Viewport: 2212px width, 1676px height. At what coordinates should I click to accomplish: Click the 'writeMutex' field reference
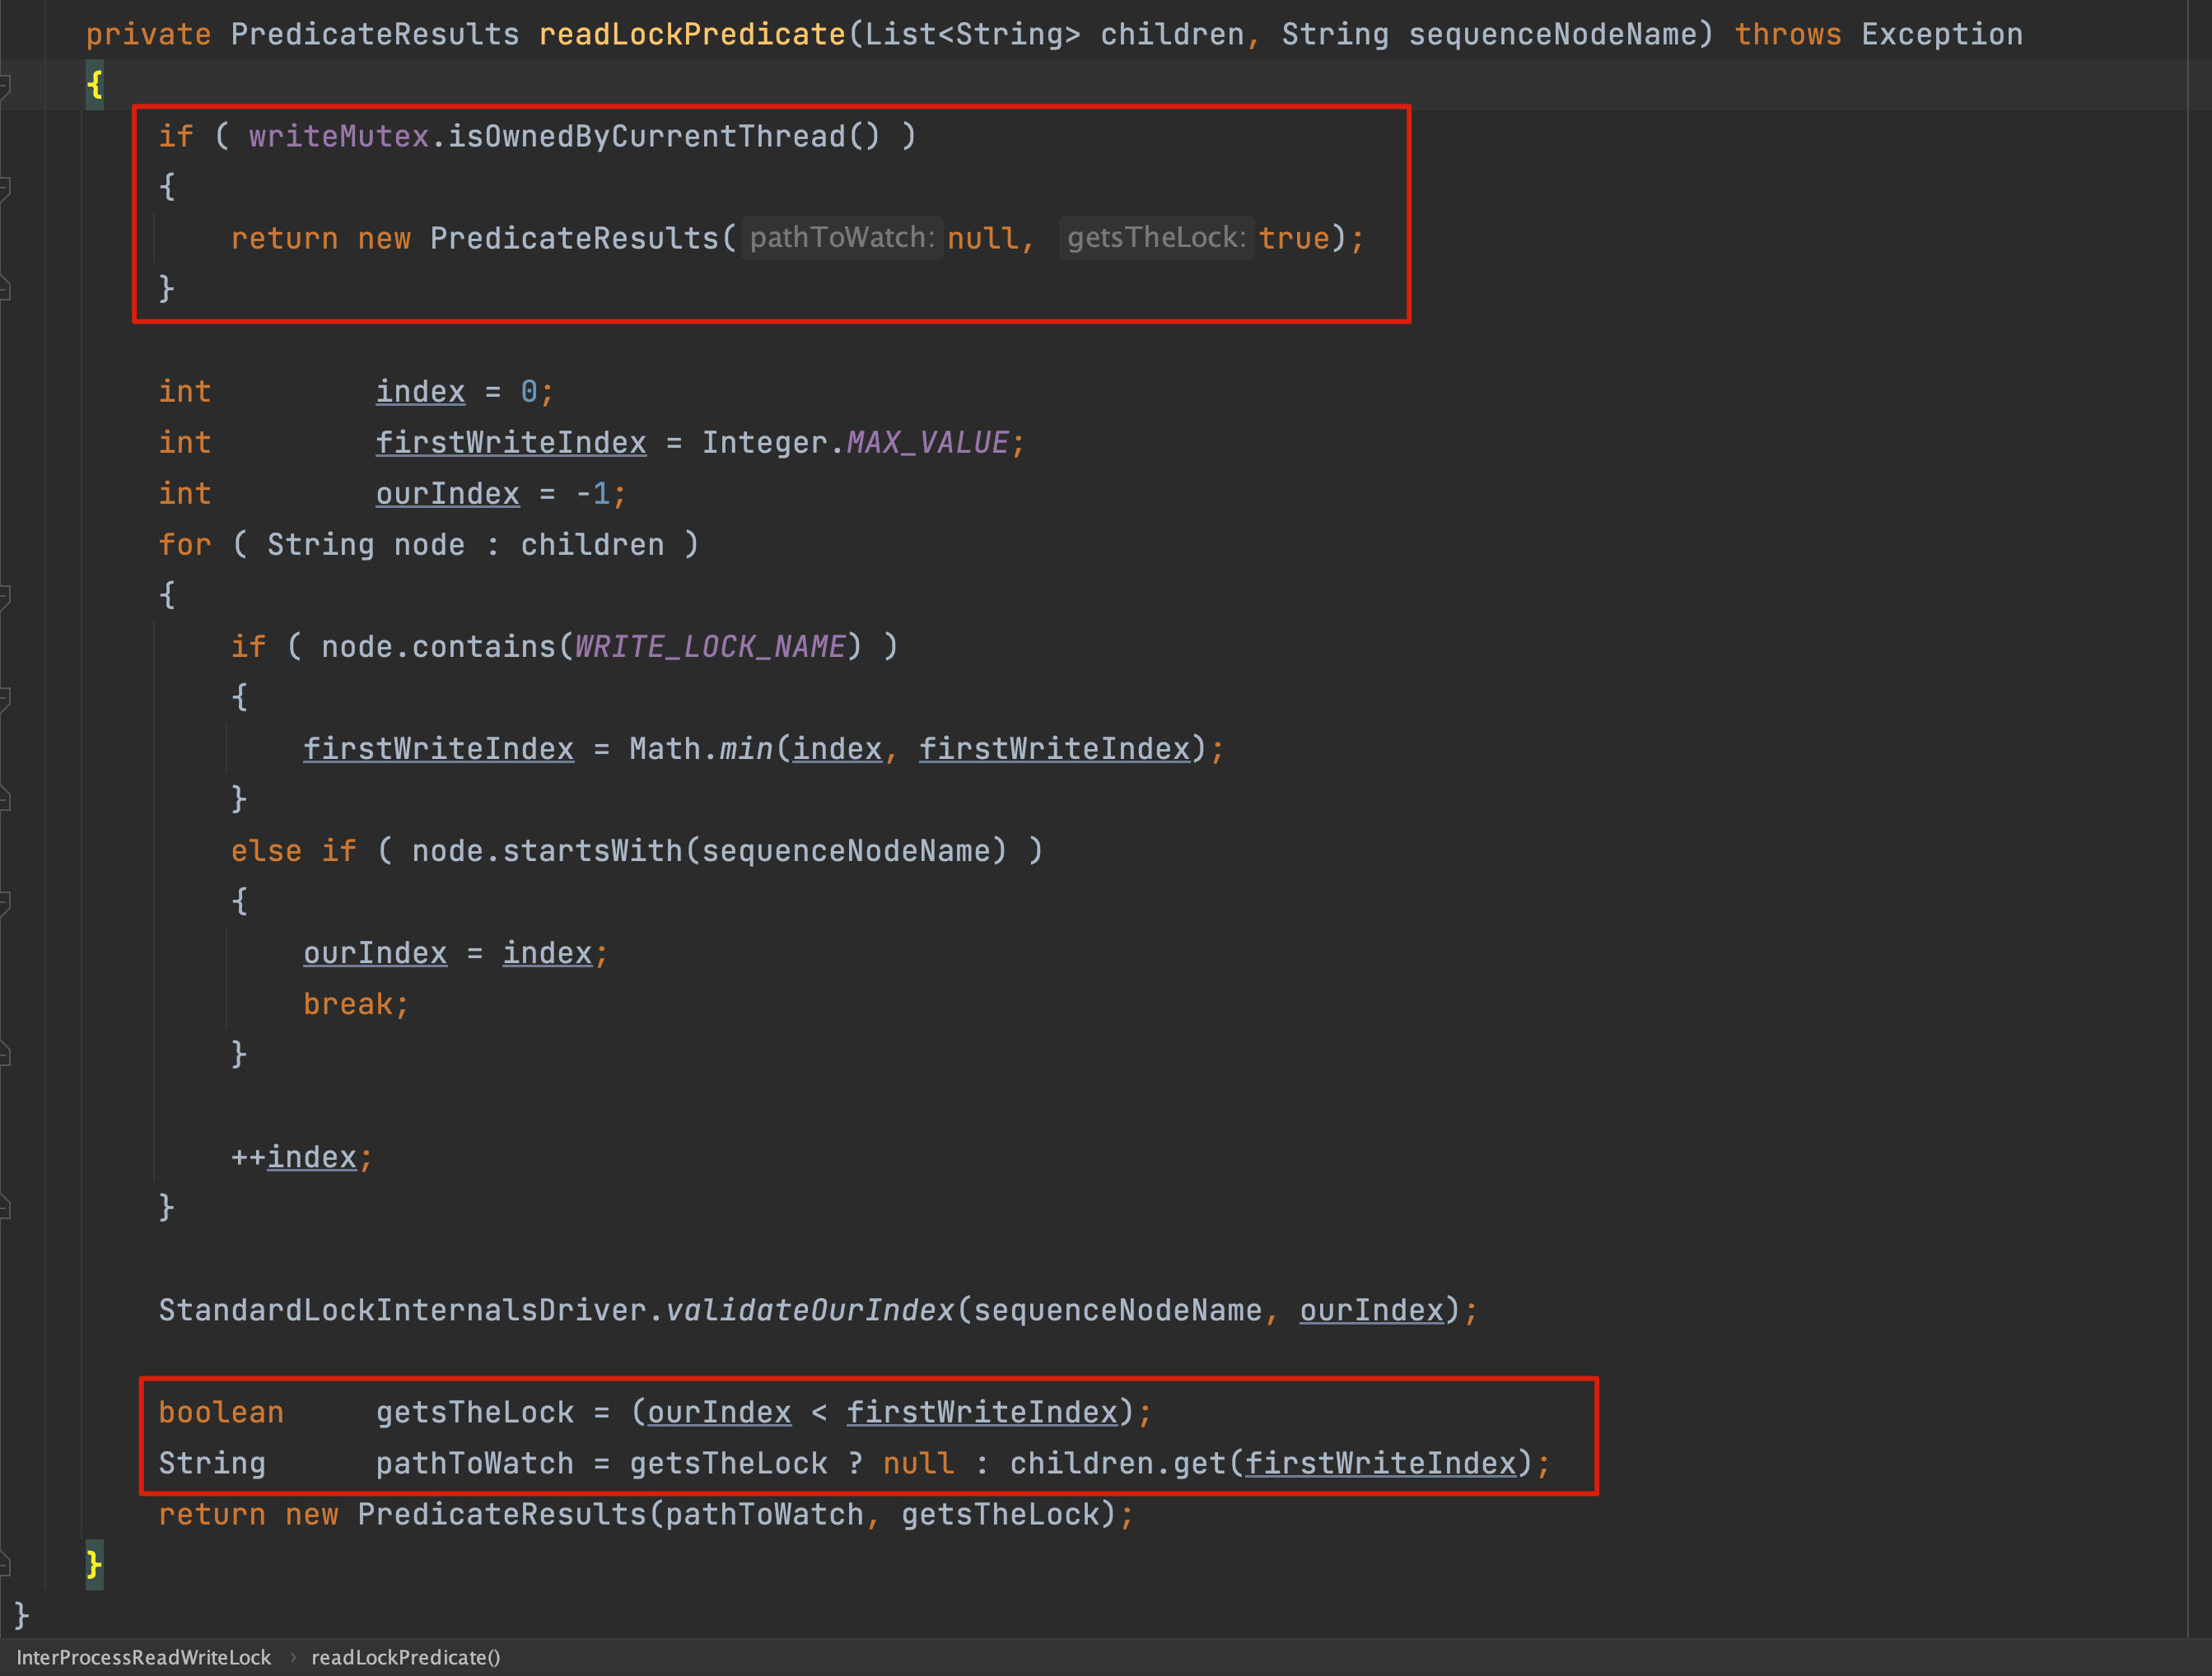click(x=339, y=137)
